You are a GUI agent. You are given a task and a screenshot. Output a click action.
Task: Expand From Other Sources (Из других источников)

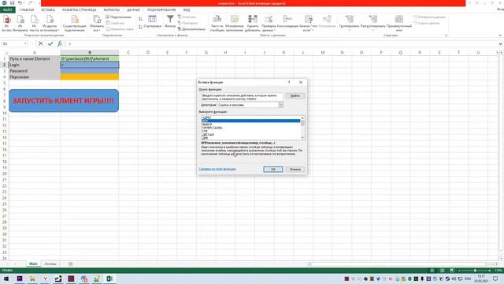point(50,24)
